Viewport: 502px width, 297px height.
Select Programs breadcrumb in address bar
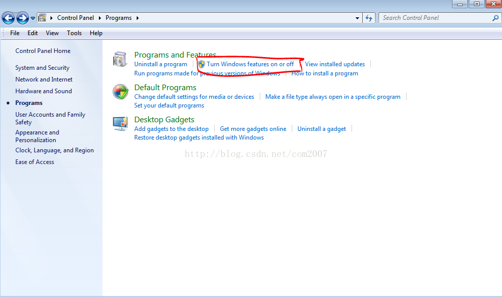point(118,18)
